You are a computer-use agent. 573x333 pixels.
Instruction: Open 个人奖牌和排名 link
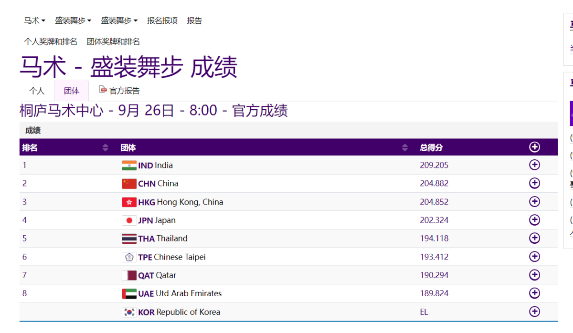click(x=51, y=42)
